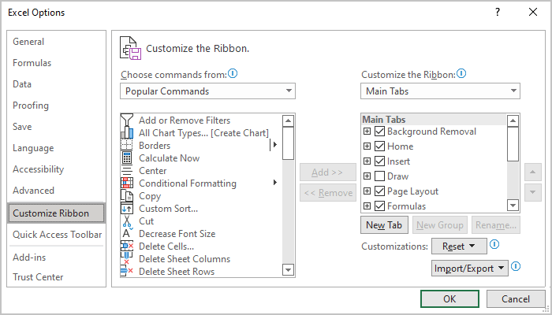Select the Save category
This screenshot has width=552, height=315.
56,127
